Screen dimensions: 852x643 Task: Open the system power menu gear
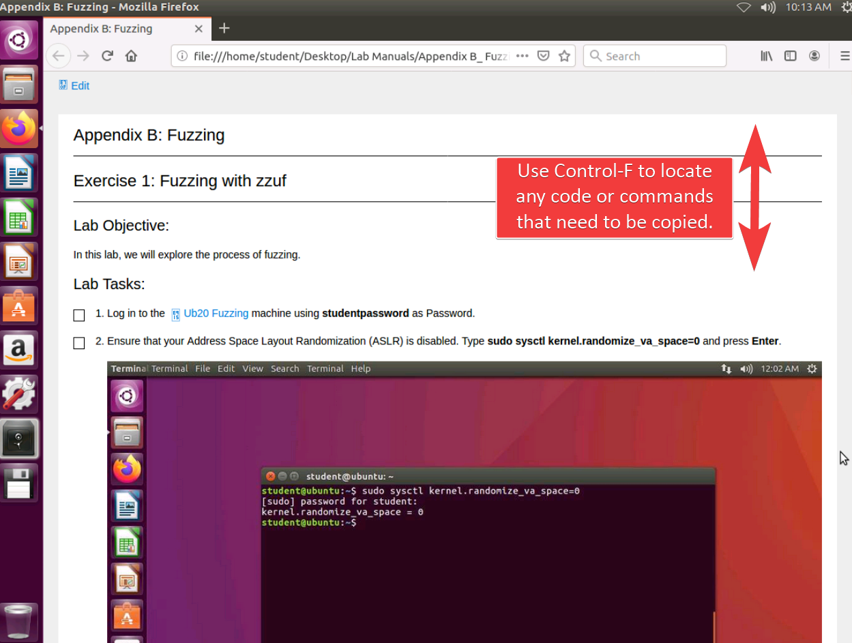pos(846,7)
